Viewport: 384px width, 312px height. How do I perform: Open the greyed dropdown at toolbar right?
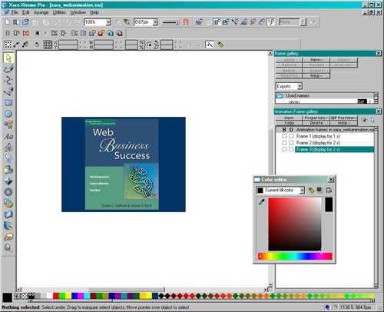point(303,22)
